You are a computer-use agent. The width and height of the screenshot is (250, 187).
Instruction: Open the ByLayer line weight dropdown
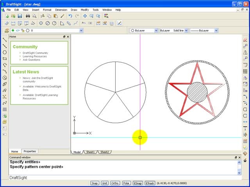(x=216, y=30)
